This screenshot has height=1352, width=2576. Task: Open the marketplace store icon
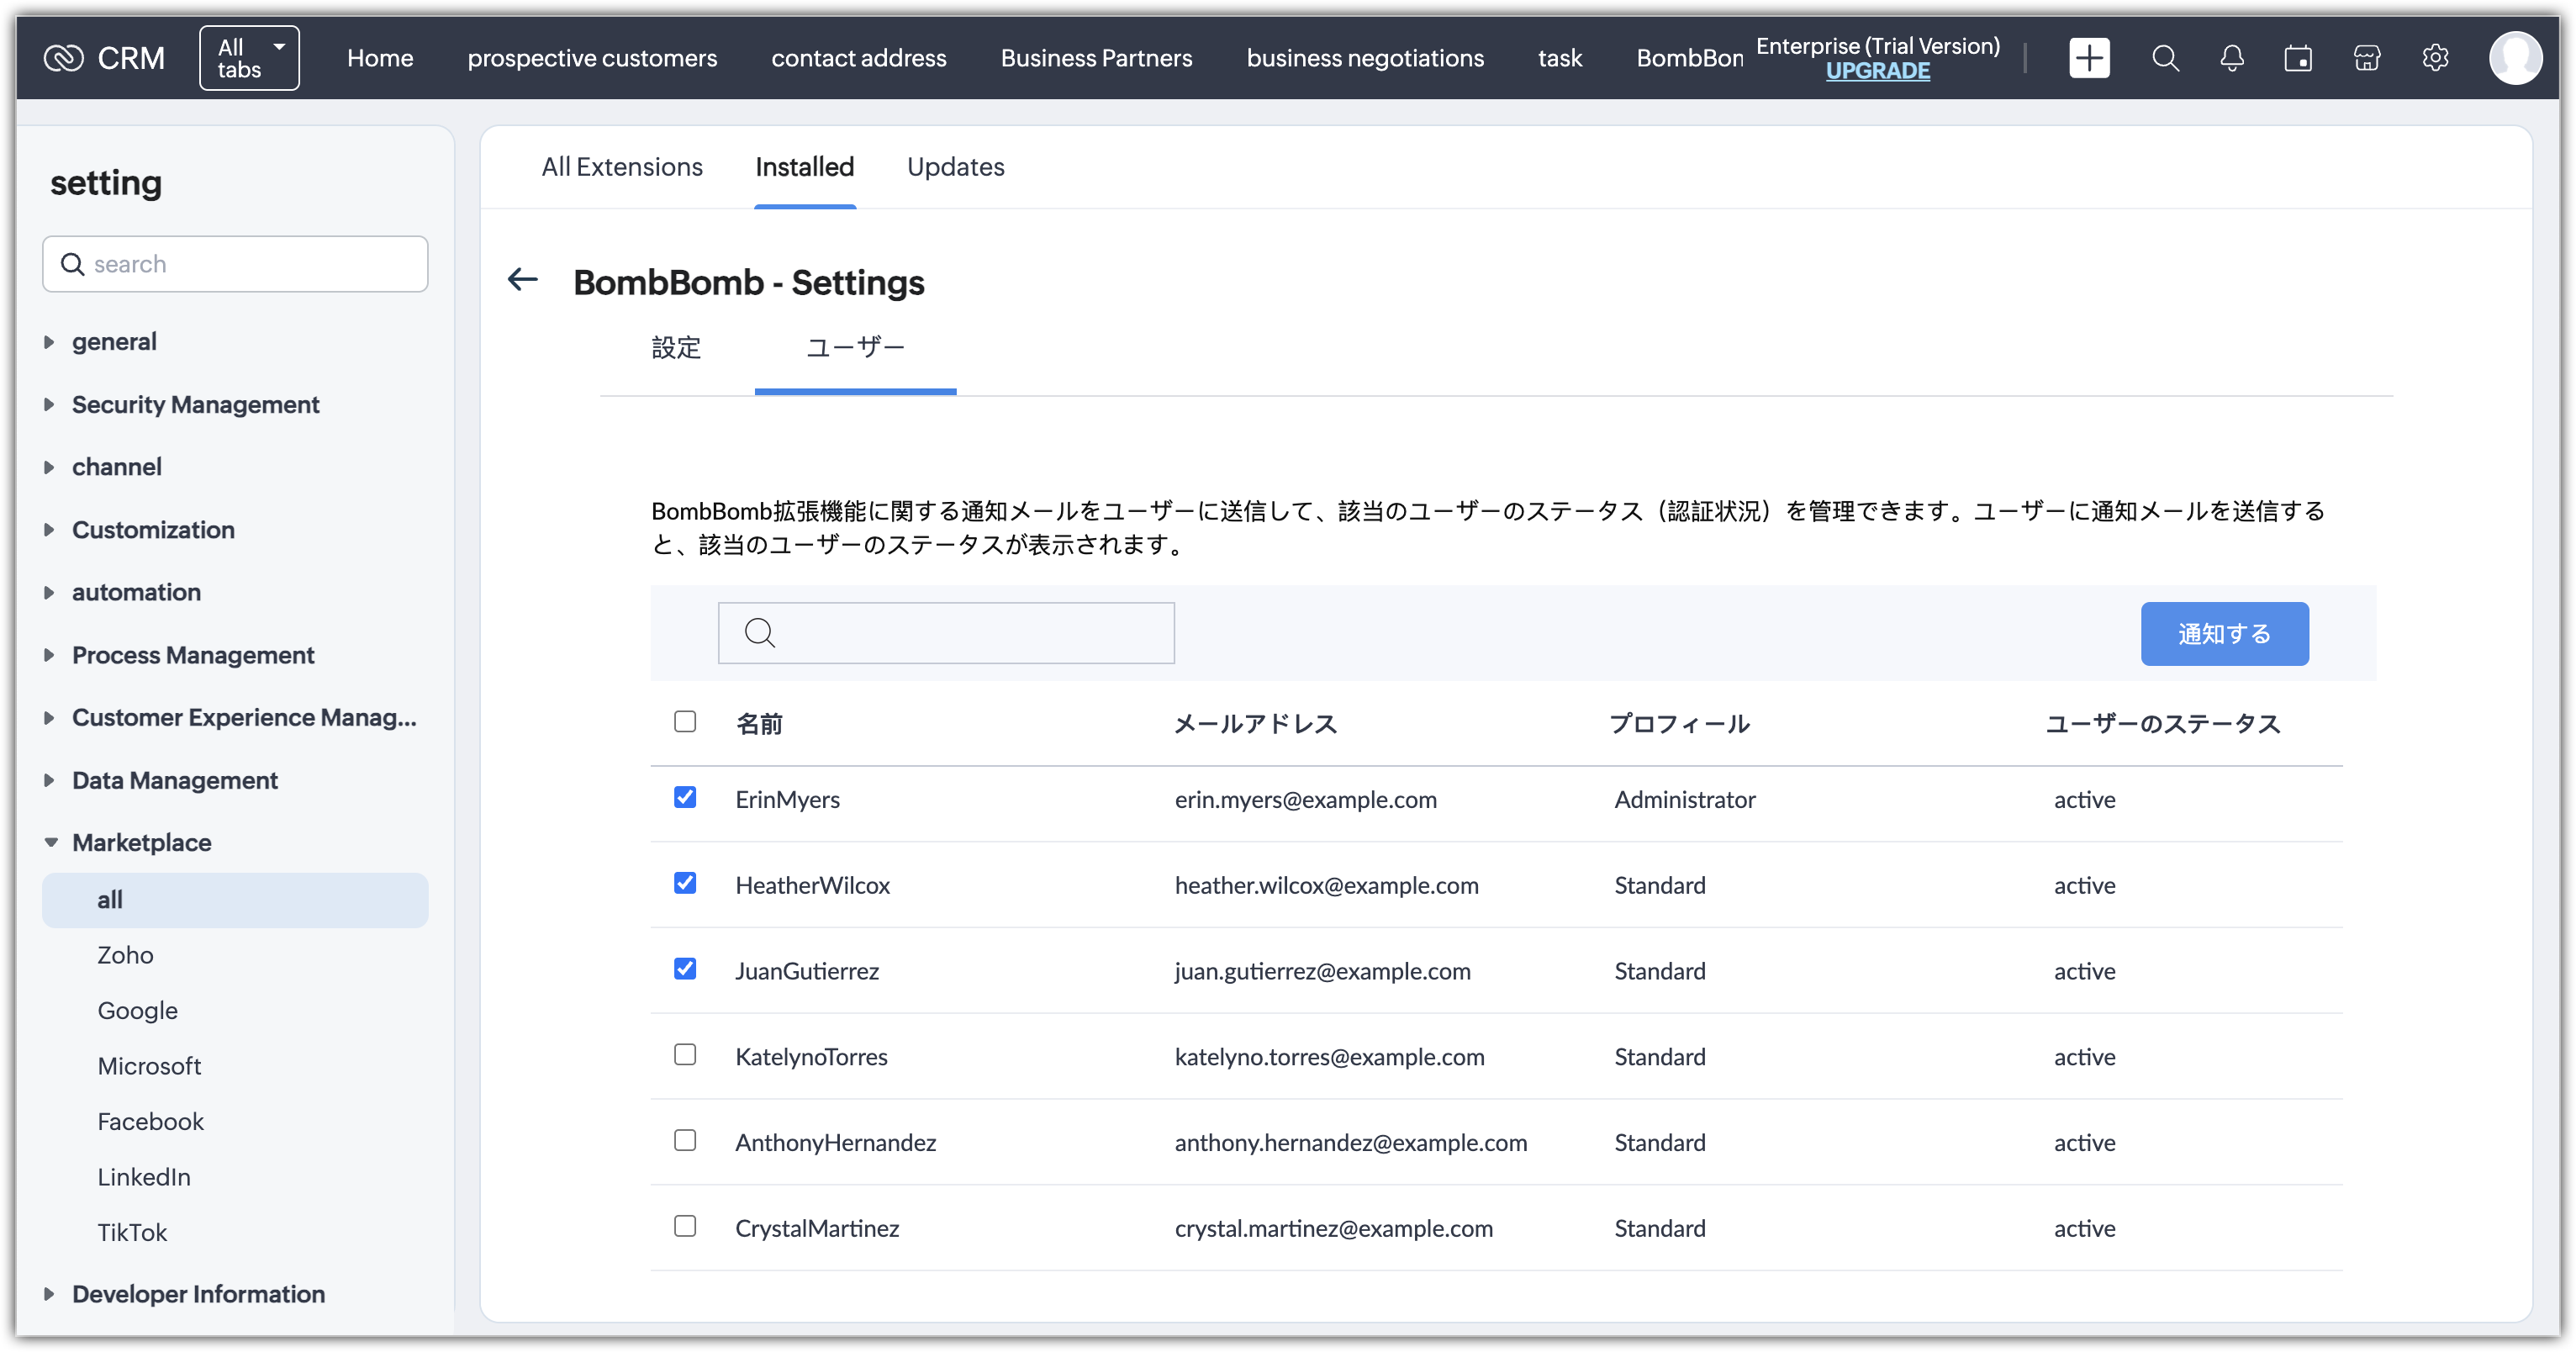(x=2367, y=58)
